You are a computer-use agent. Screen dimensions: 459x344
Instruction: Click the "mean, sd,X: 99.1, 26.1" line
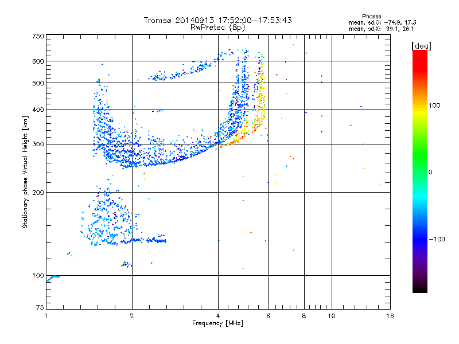(x=382, y=29)
